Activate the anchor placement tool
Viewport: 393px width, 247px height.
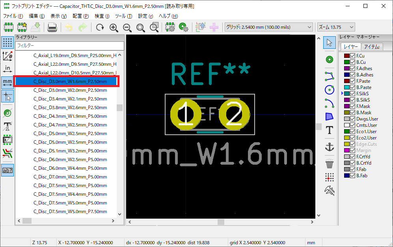(x=330, y=147)
